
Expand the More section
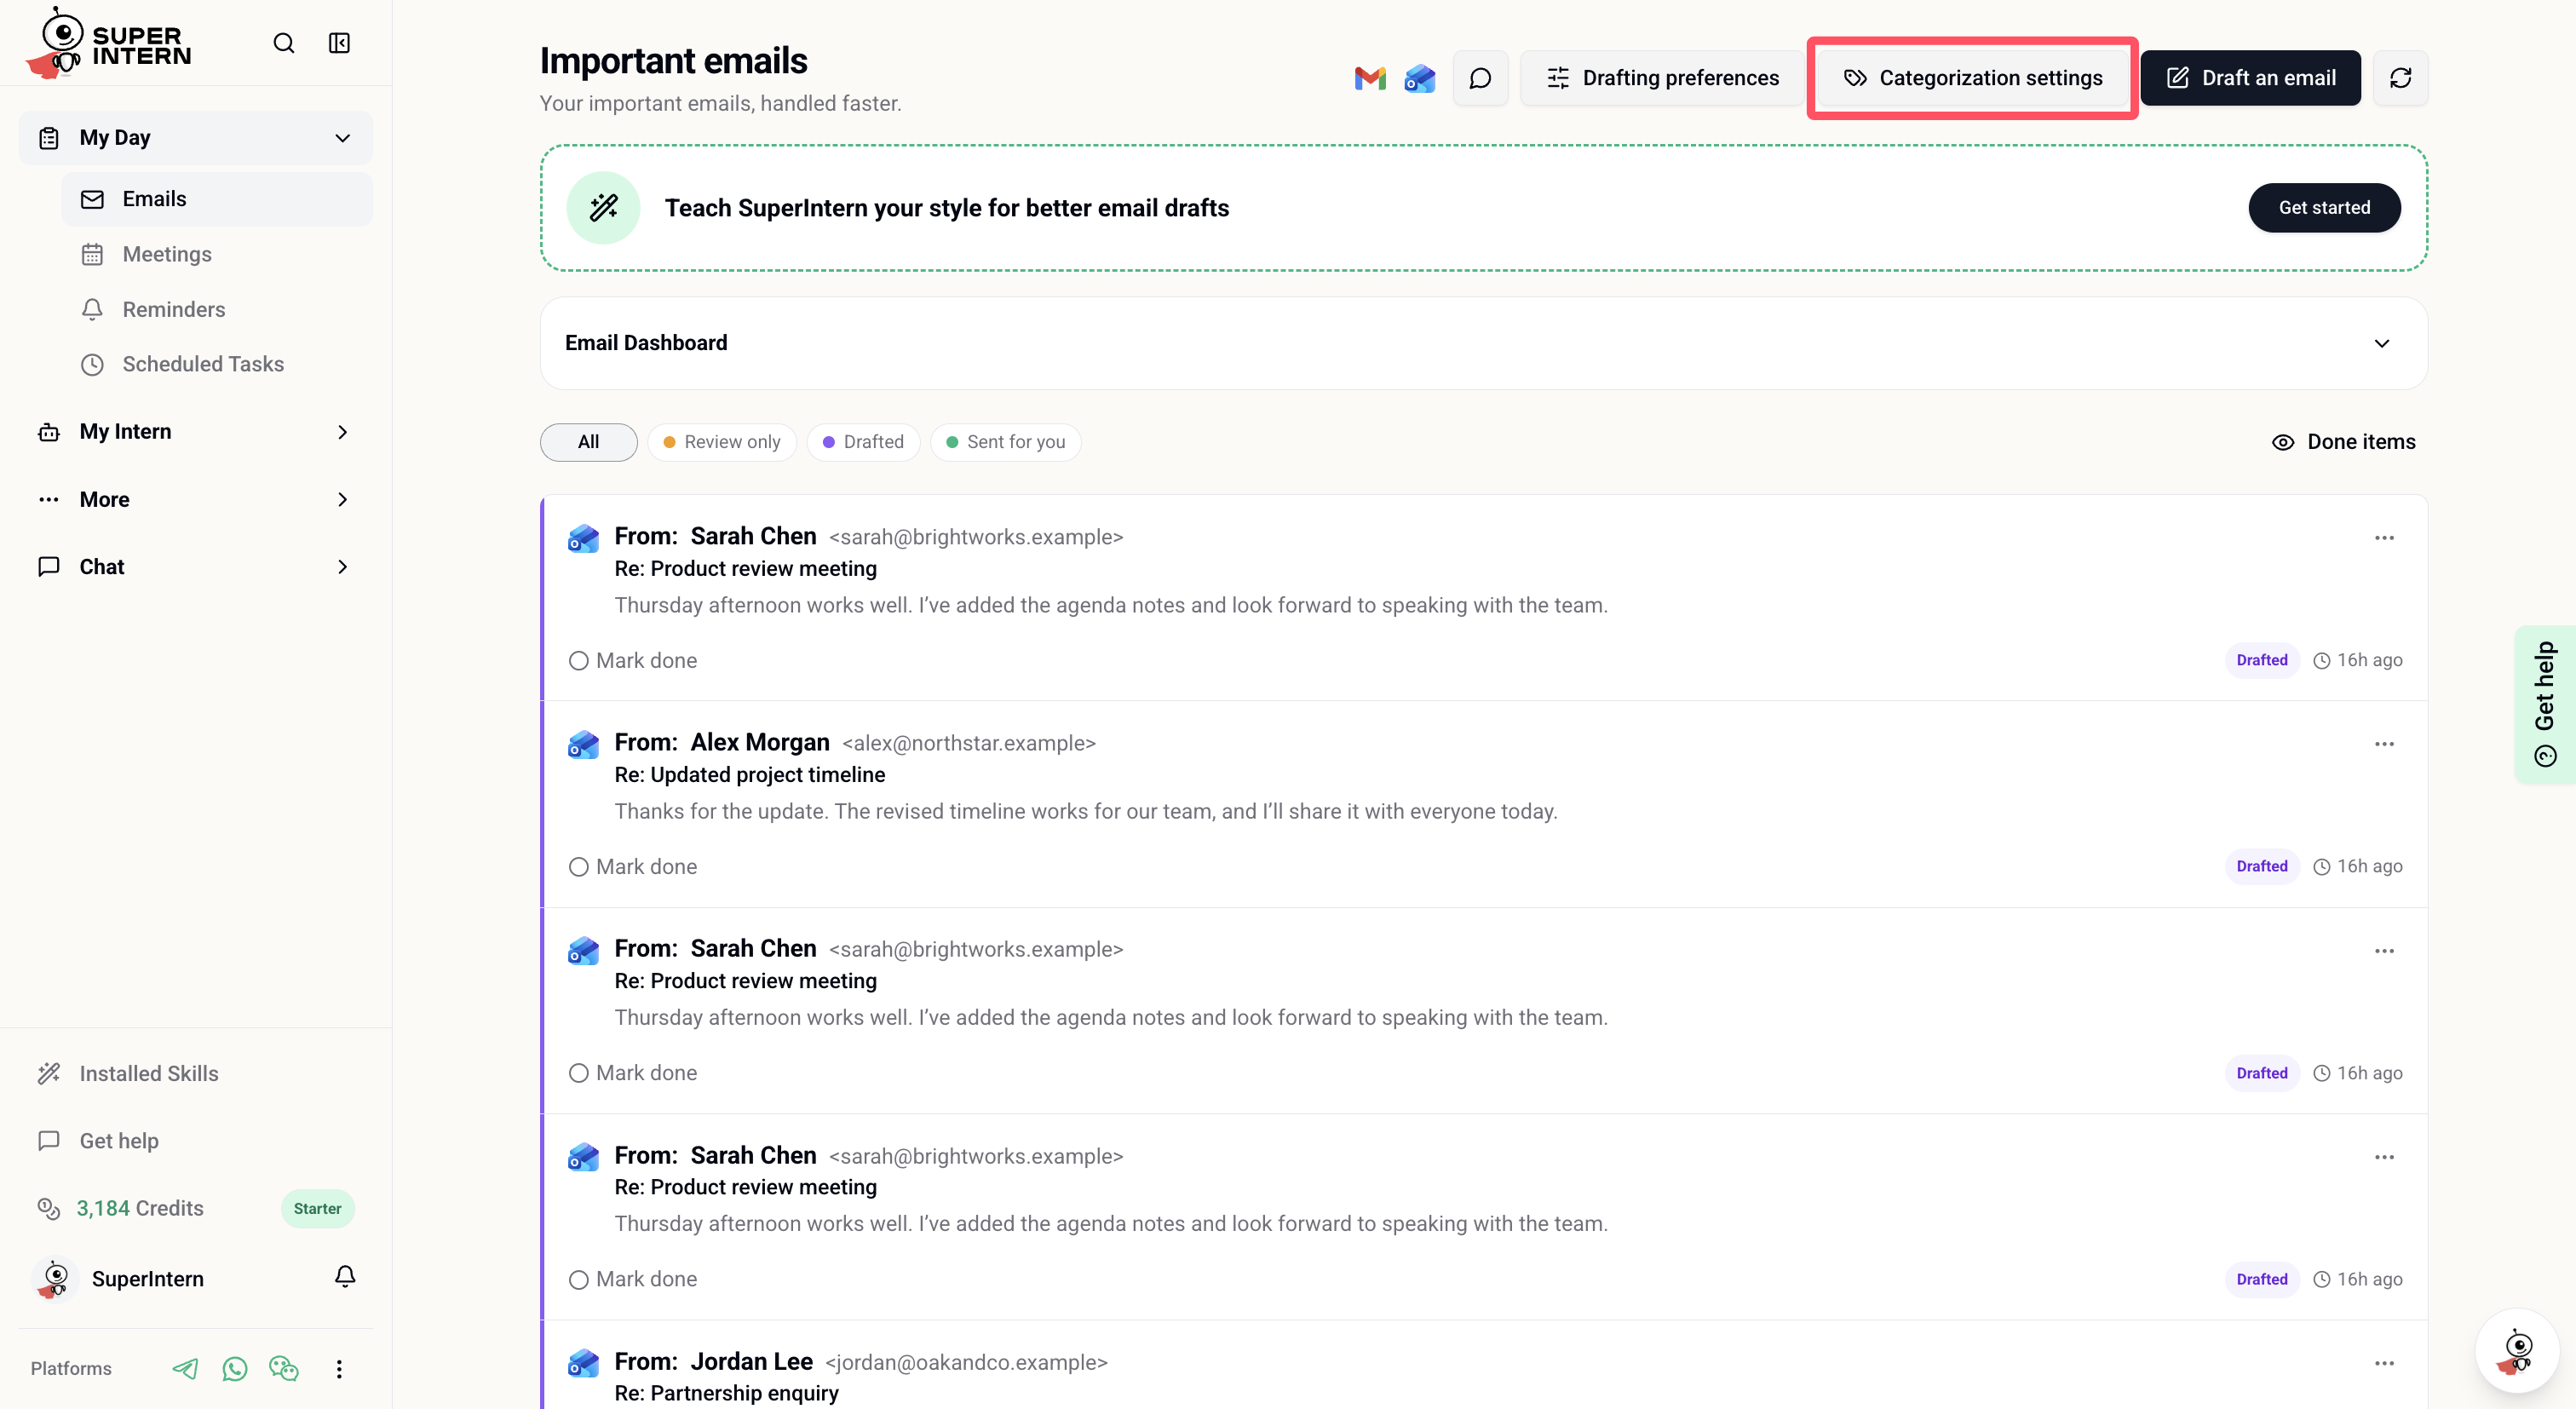(x=196, y=499)
